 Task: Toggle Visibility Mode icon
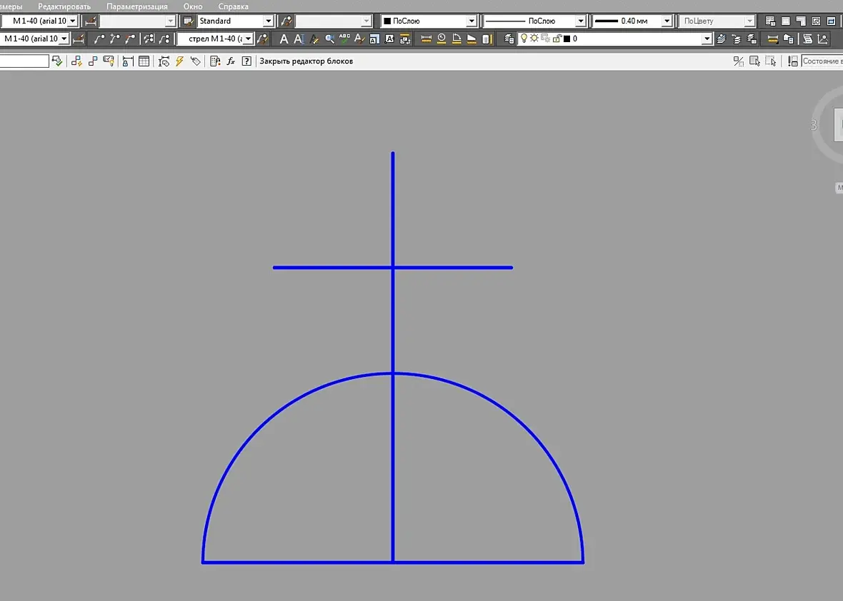pyautogui.click(x=739, y=61)
